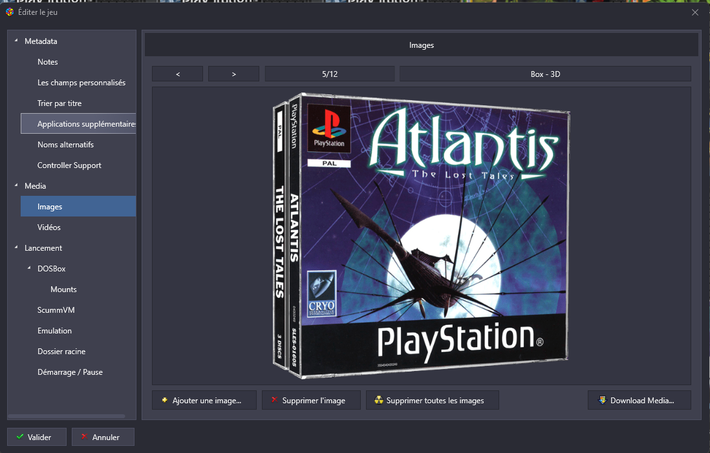Select Les champs personnalisés in sidebar
Screen dimensions: 710x453
pos(81,83)
